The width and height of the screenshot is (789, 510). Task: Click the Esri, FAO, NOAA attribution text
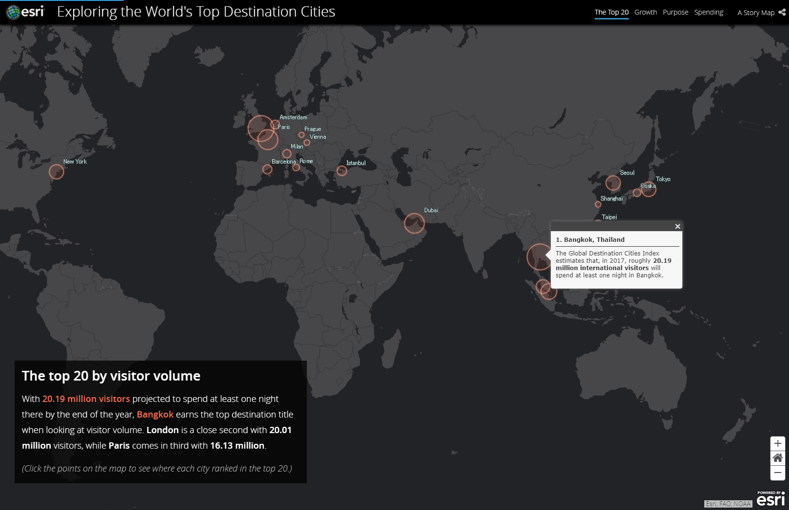click(728, 504)
